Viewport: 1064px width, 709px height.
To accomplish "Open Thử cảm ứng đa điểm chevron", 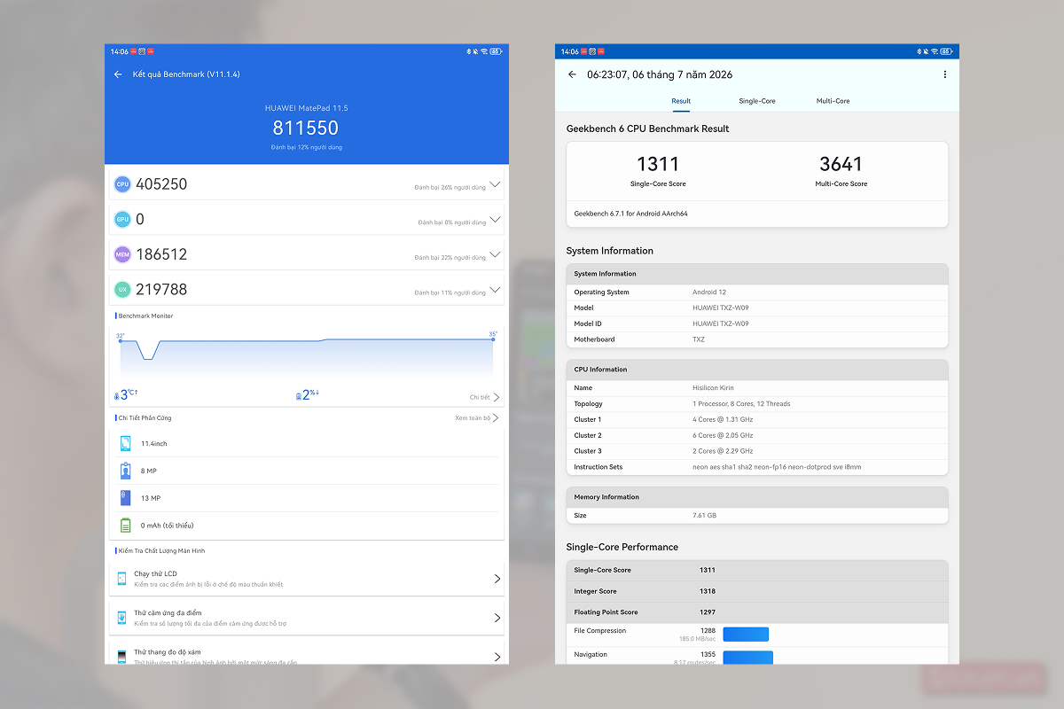I will click(x=497, y=618).
